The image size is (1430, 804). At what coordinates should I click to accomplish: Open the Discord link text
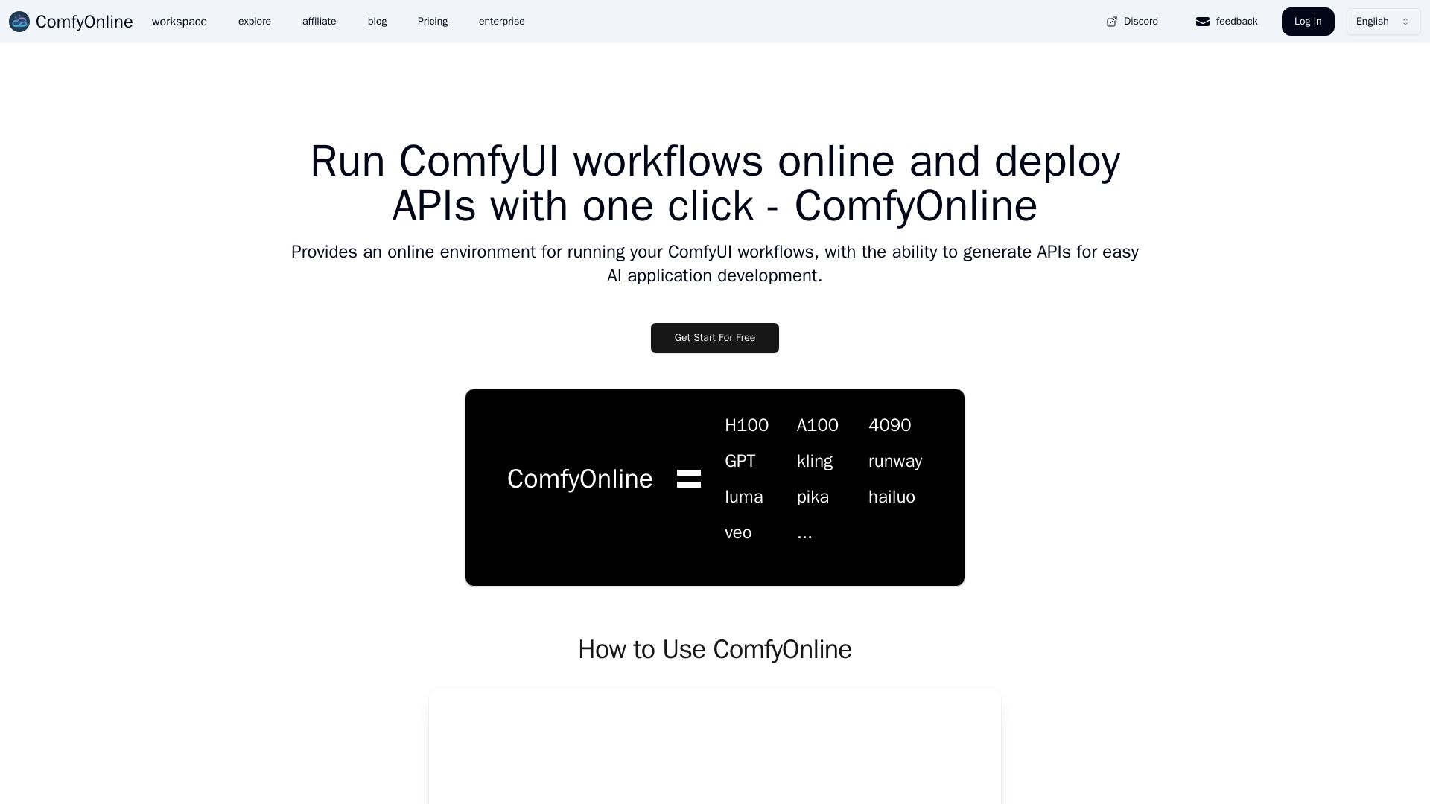(x=1141, y=22)
